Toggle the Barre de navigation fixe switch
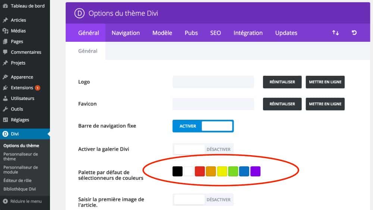373x210 pixels. (203, 126)
